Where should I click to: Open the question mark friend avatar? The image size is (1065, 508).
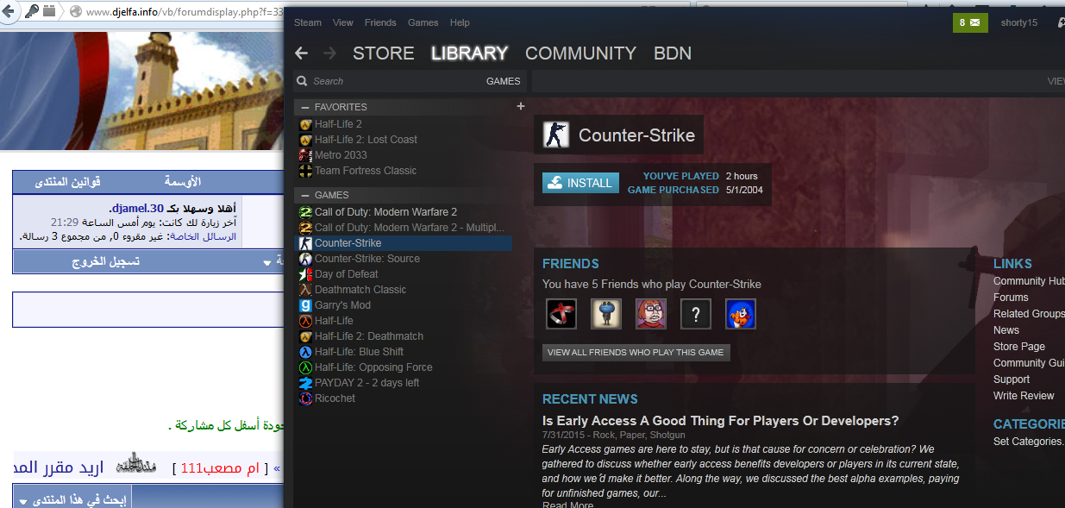696,314
